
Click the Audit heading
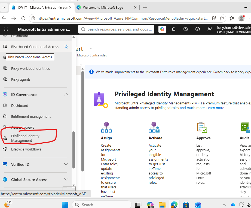pos(244,138)
